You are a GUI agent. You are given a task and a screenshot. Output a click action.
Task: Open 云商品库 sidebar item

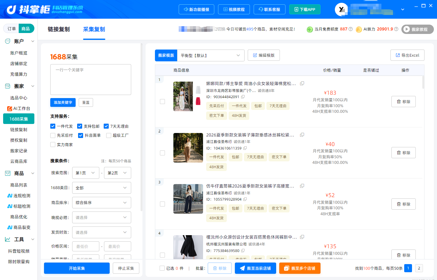pyautogui.click(x=19, y=161)
